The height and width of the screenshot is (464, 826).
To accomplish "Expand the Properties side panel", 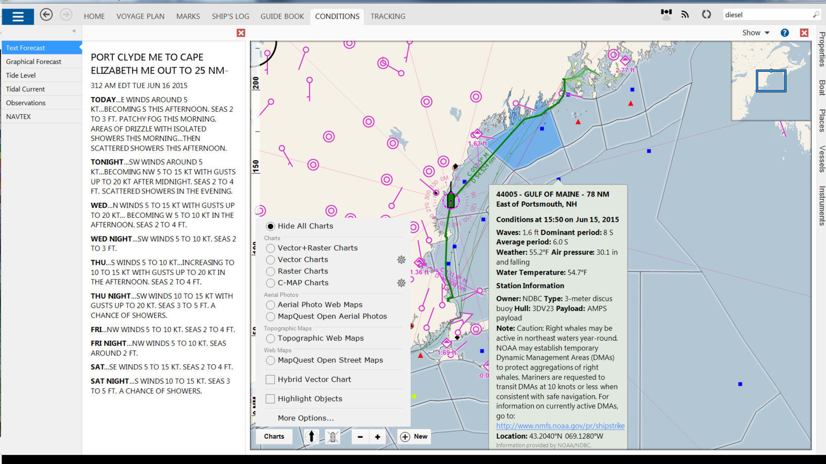I will 821,49.
